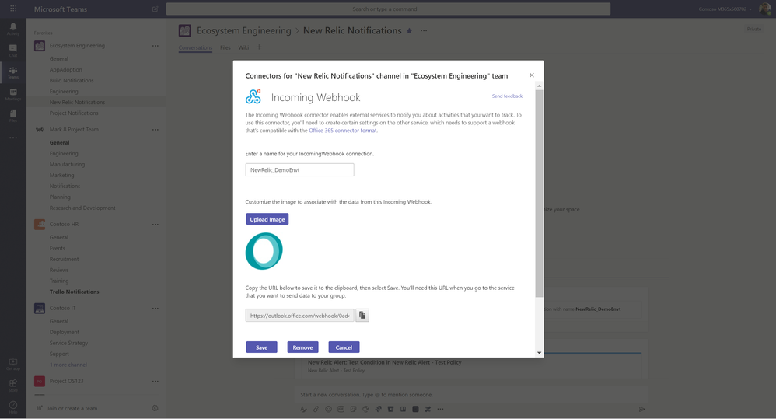Click the Get app icon

(x=13, y=364)
